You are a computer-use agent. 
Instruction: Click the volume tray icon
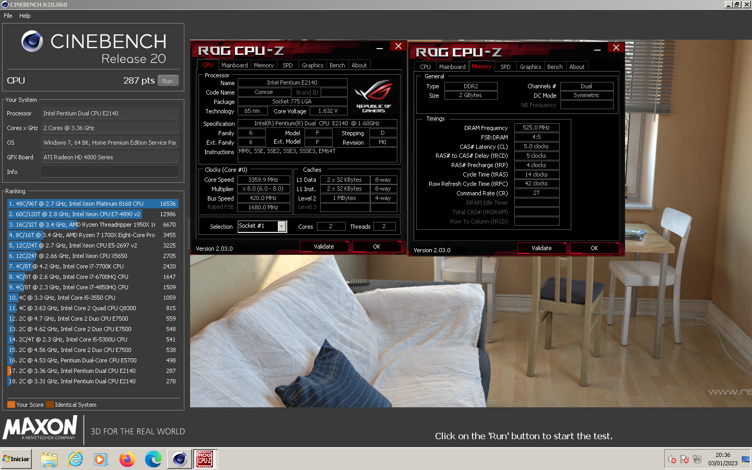pyautogui.click(x=672, y=460)
